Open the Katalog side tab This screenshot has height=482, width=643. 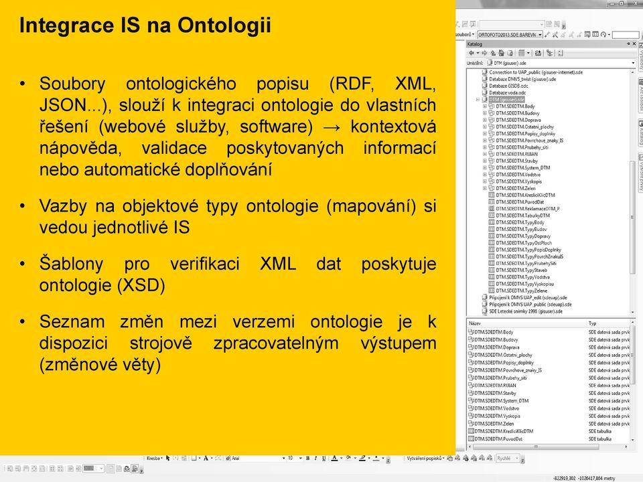pos(640,133)
